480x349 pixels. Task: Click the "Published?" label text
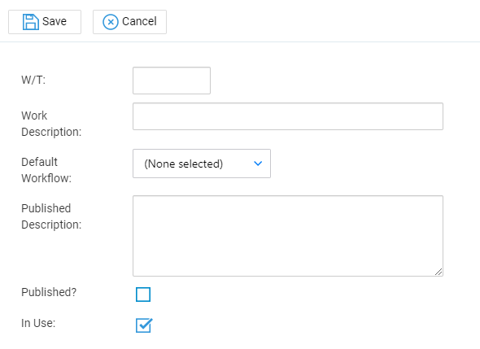pyautogui.click(x=49, y=292)
